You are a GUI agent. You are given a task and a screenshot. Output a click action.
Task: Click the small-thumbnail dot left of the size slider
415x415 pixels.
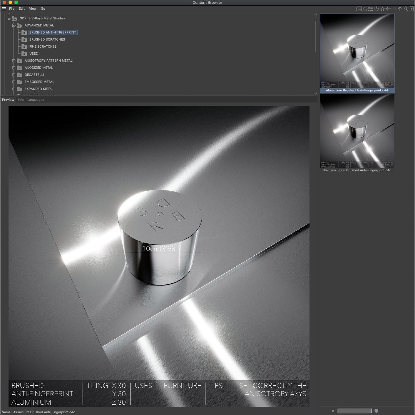[x=333, y=411]
